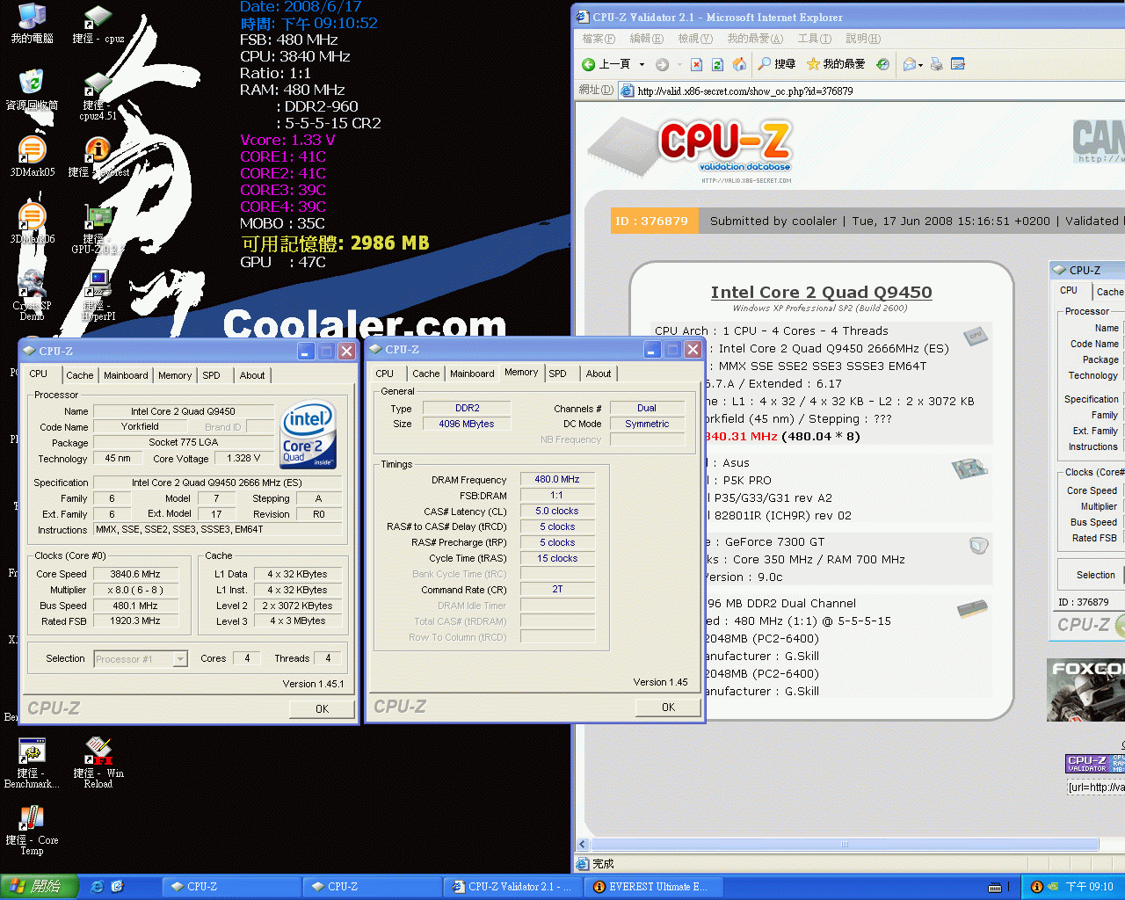Click the IE Edit page toolbar icon
The height and width of the screenshot is (900, 1125).
958,64
